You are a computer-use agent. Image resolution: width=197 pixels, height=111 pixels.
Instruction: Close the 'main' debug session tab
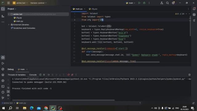pos(27,69)
